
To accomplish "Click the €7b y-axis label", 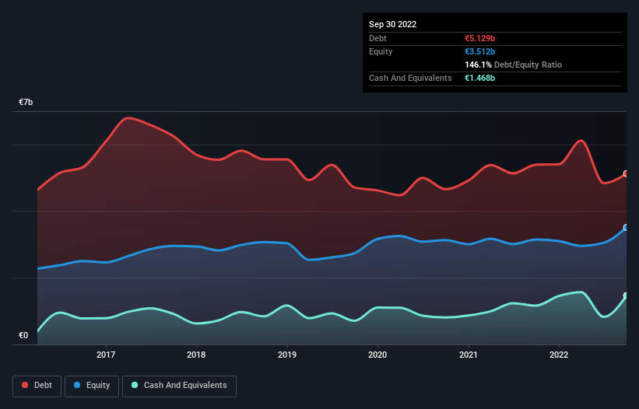I will (x=26, y=102).
